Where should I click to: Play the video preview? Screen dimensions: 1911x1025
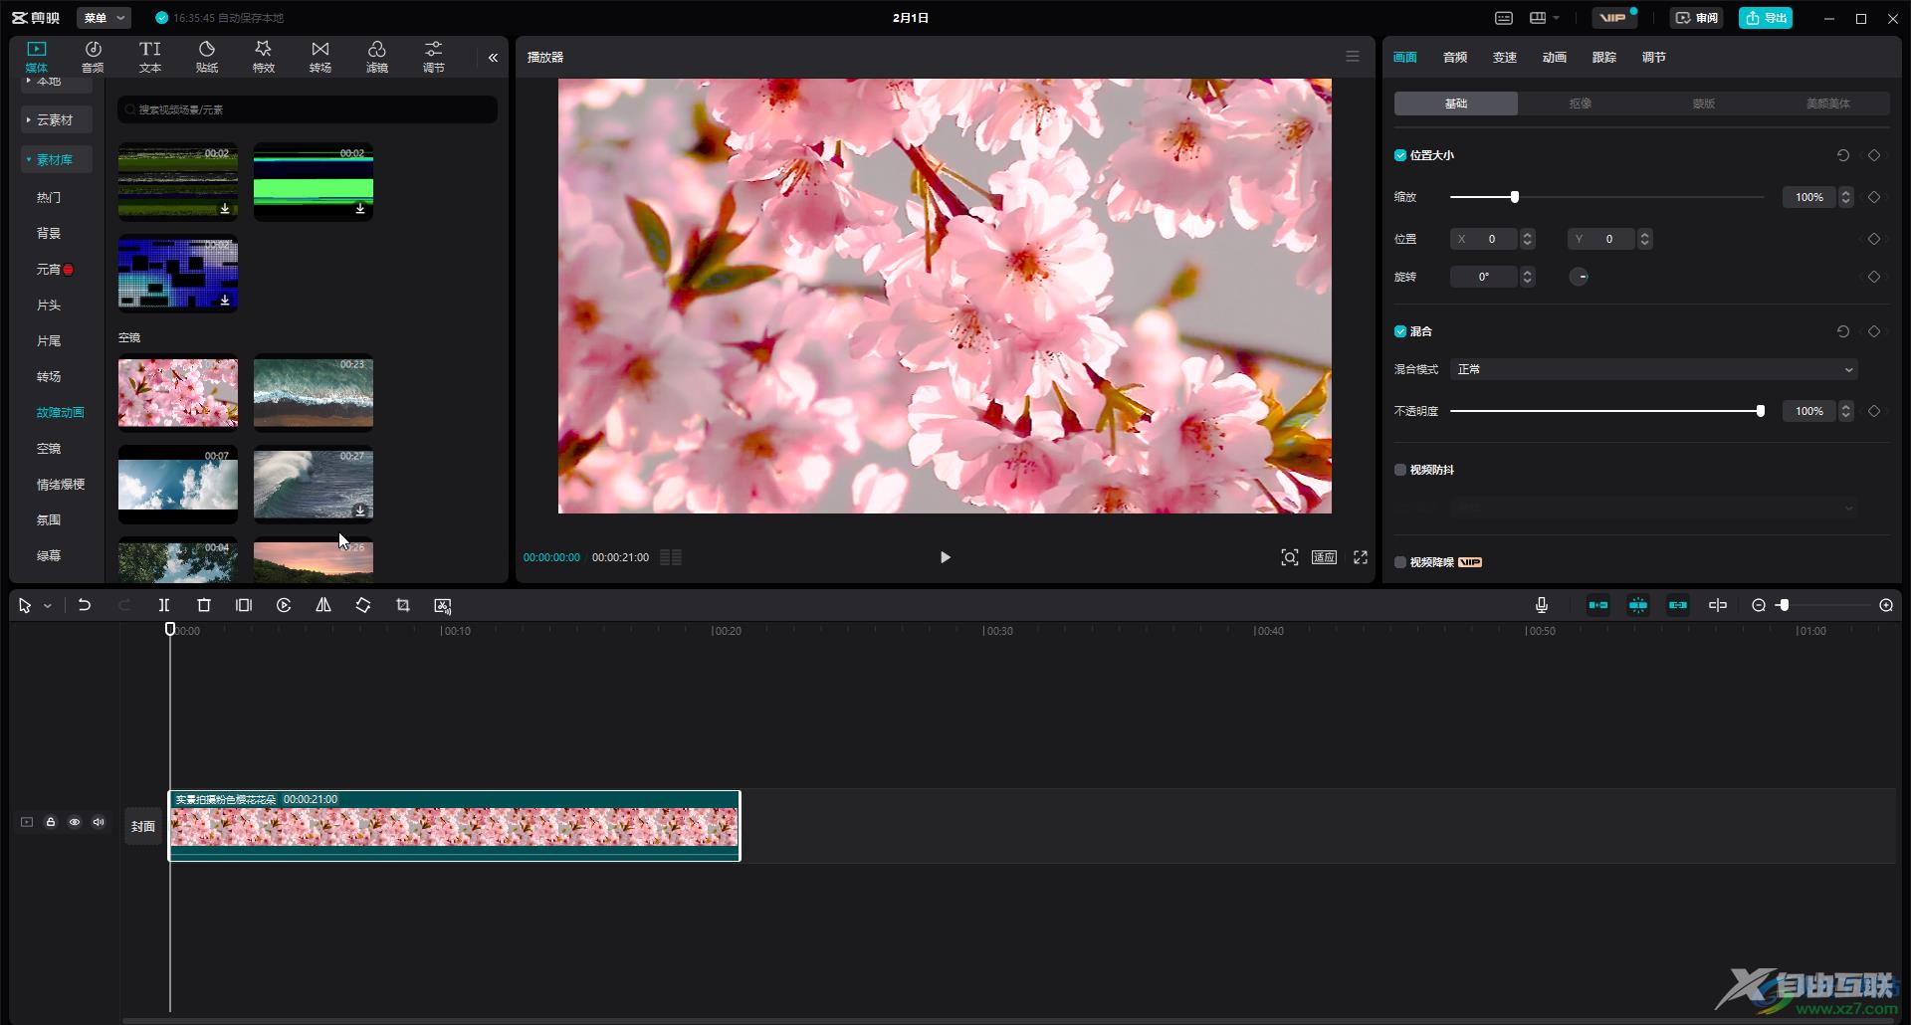946,557
